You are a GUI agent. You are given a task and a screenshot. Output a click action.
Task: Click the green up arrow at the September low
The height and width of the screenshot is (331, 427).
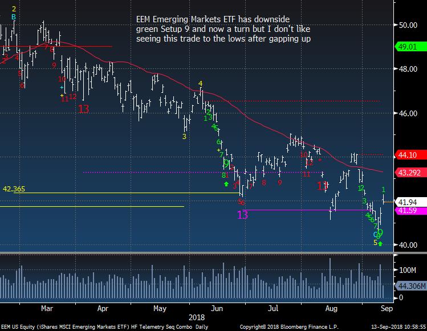pos(380,244)
